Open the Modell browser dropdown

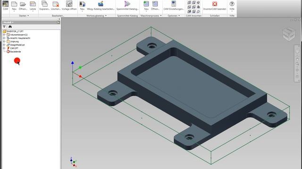pyautogui.click(x=8, y=23)
